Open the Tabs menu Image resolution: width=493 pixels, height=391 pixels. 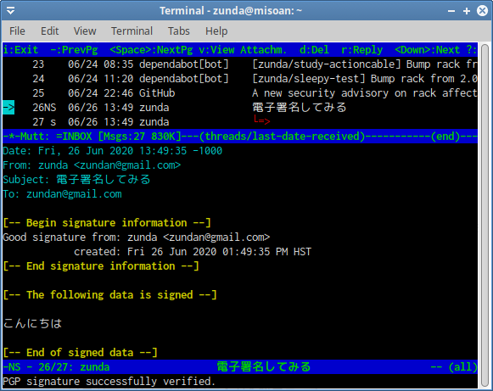coord(178,31)
